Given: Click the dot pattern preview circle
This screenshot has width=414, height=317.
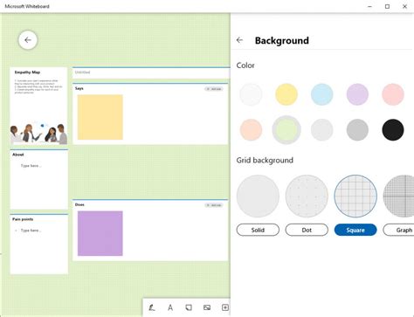Looking at the screenshot, I should 307,196.
